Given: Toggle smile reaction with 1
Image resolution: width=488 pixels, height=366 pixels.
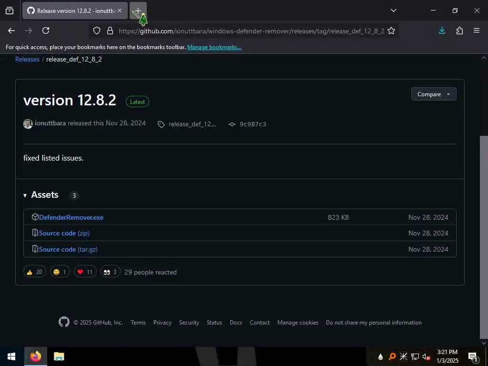Looking at the screenshot, I should pos(60,272).
